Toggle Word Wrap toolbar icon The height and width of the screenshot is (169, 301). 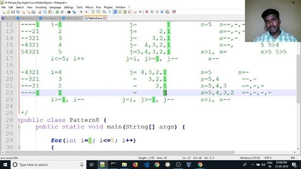104,12
